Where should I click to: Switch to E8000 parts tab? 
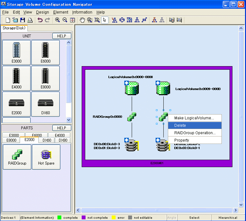pyautogui.click(x=11, y=140)
